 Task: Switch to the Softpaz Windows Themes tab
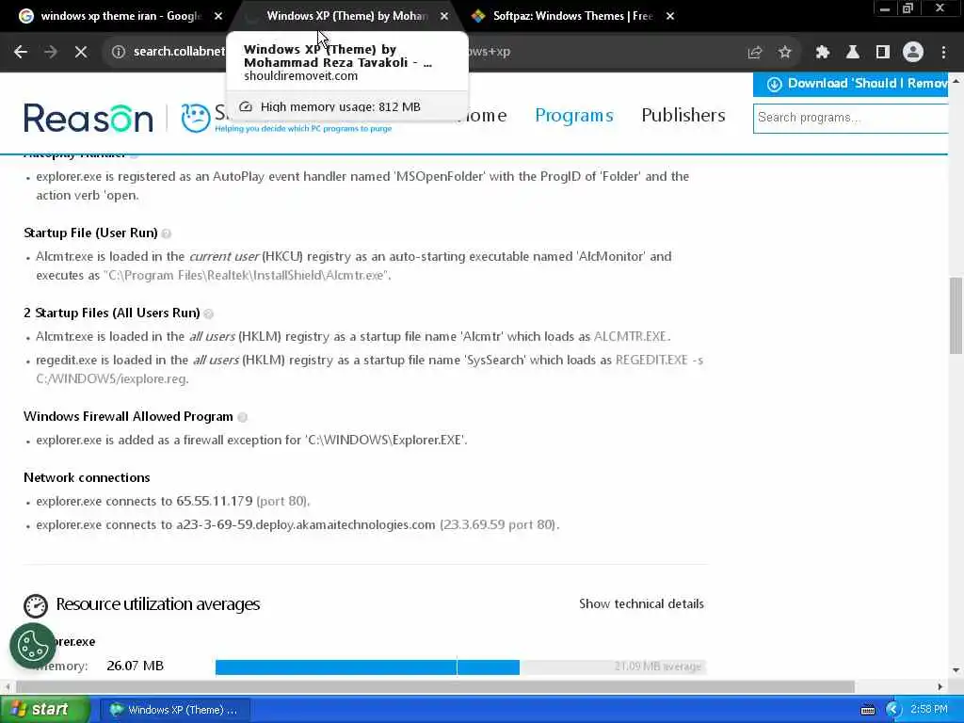(572, 16)
